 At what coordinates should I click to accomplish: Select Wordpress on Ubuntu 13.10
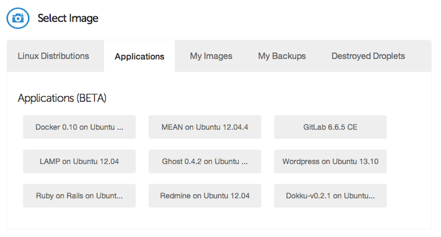coord(330,161)
